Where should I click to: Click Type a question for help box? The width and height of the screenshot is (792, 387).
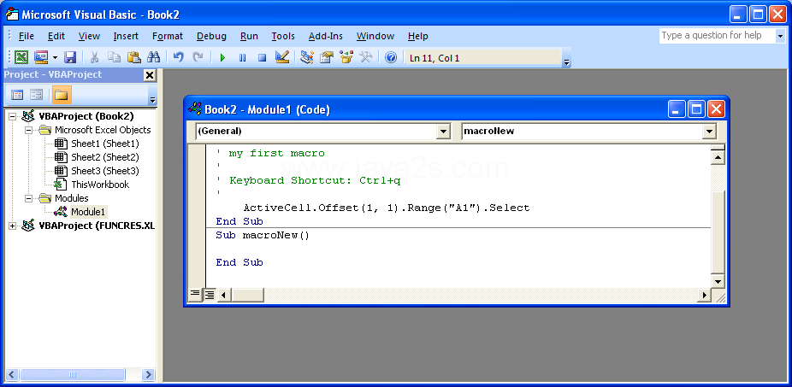click(x=717, y=35)
